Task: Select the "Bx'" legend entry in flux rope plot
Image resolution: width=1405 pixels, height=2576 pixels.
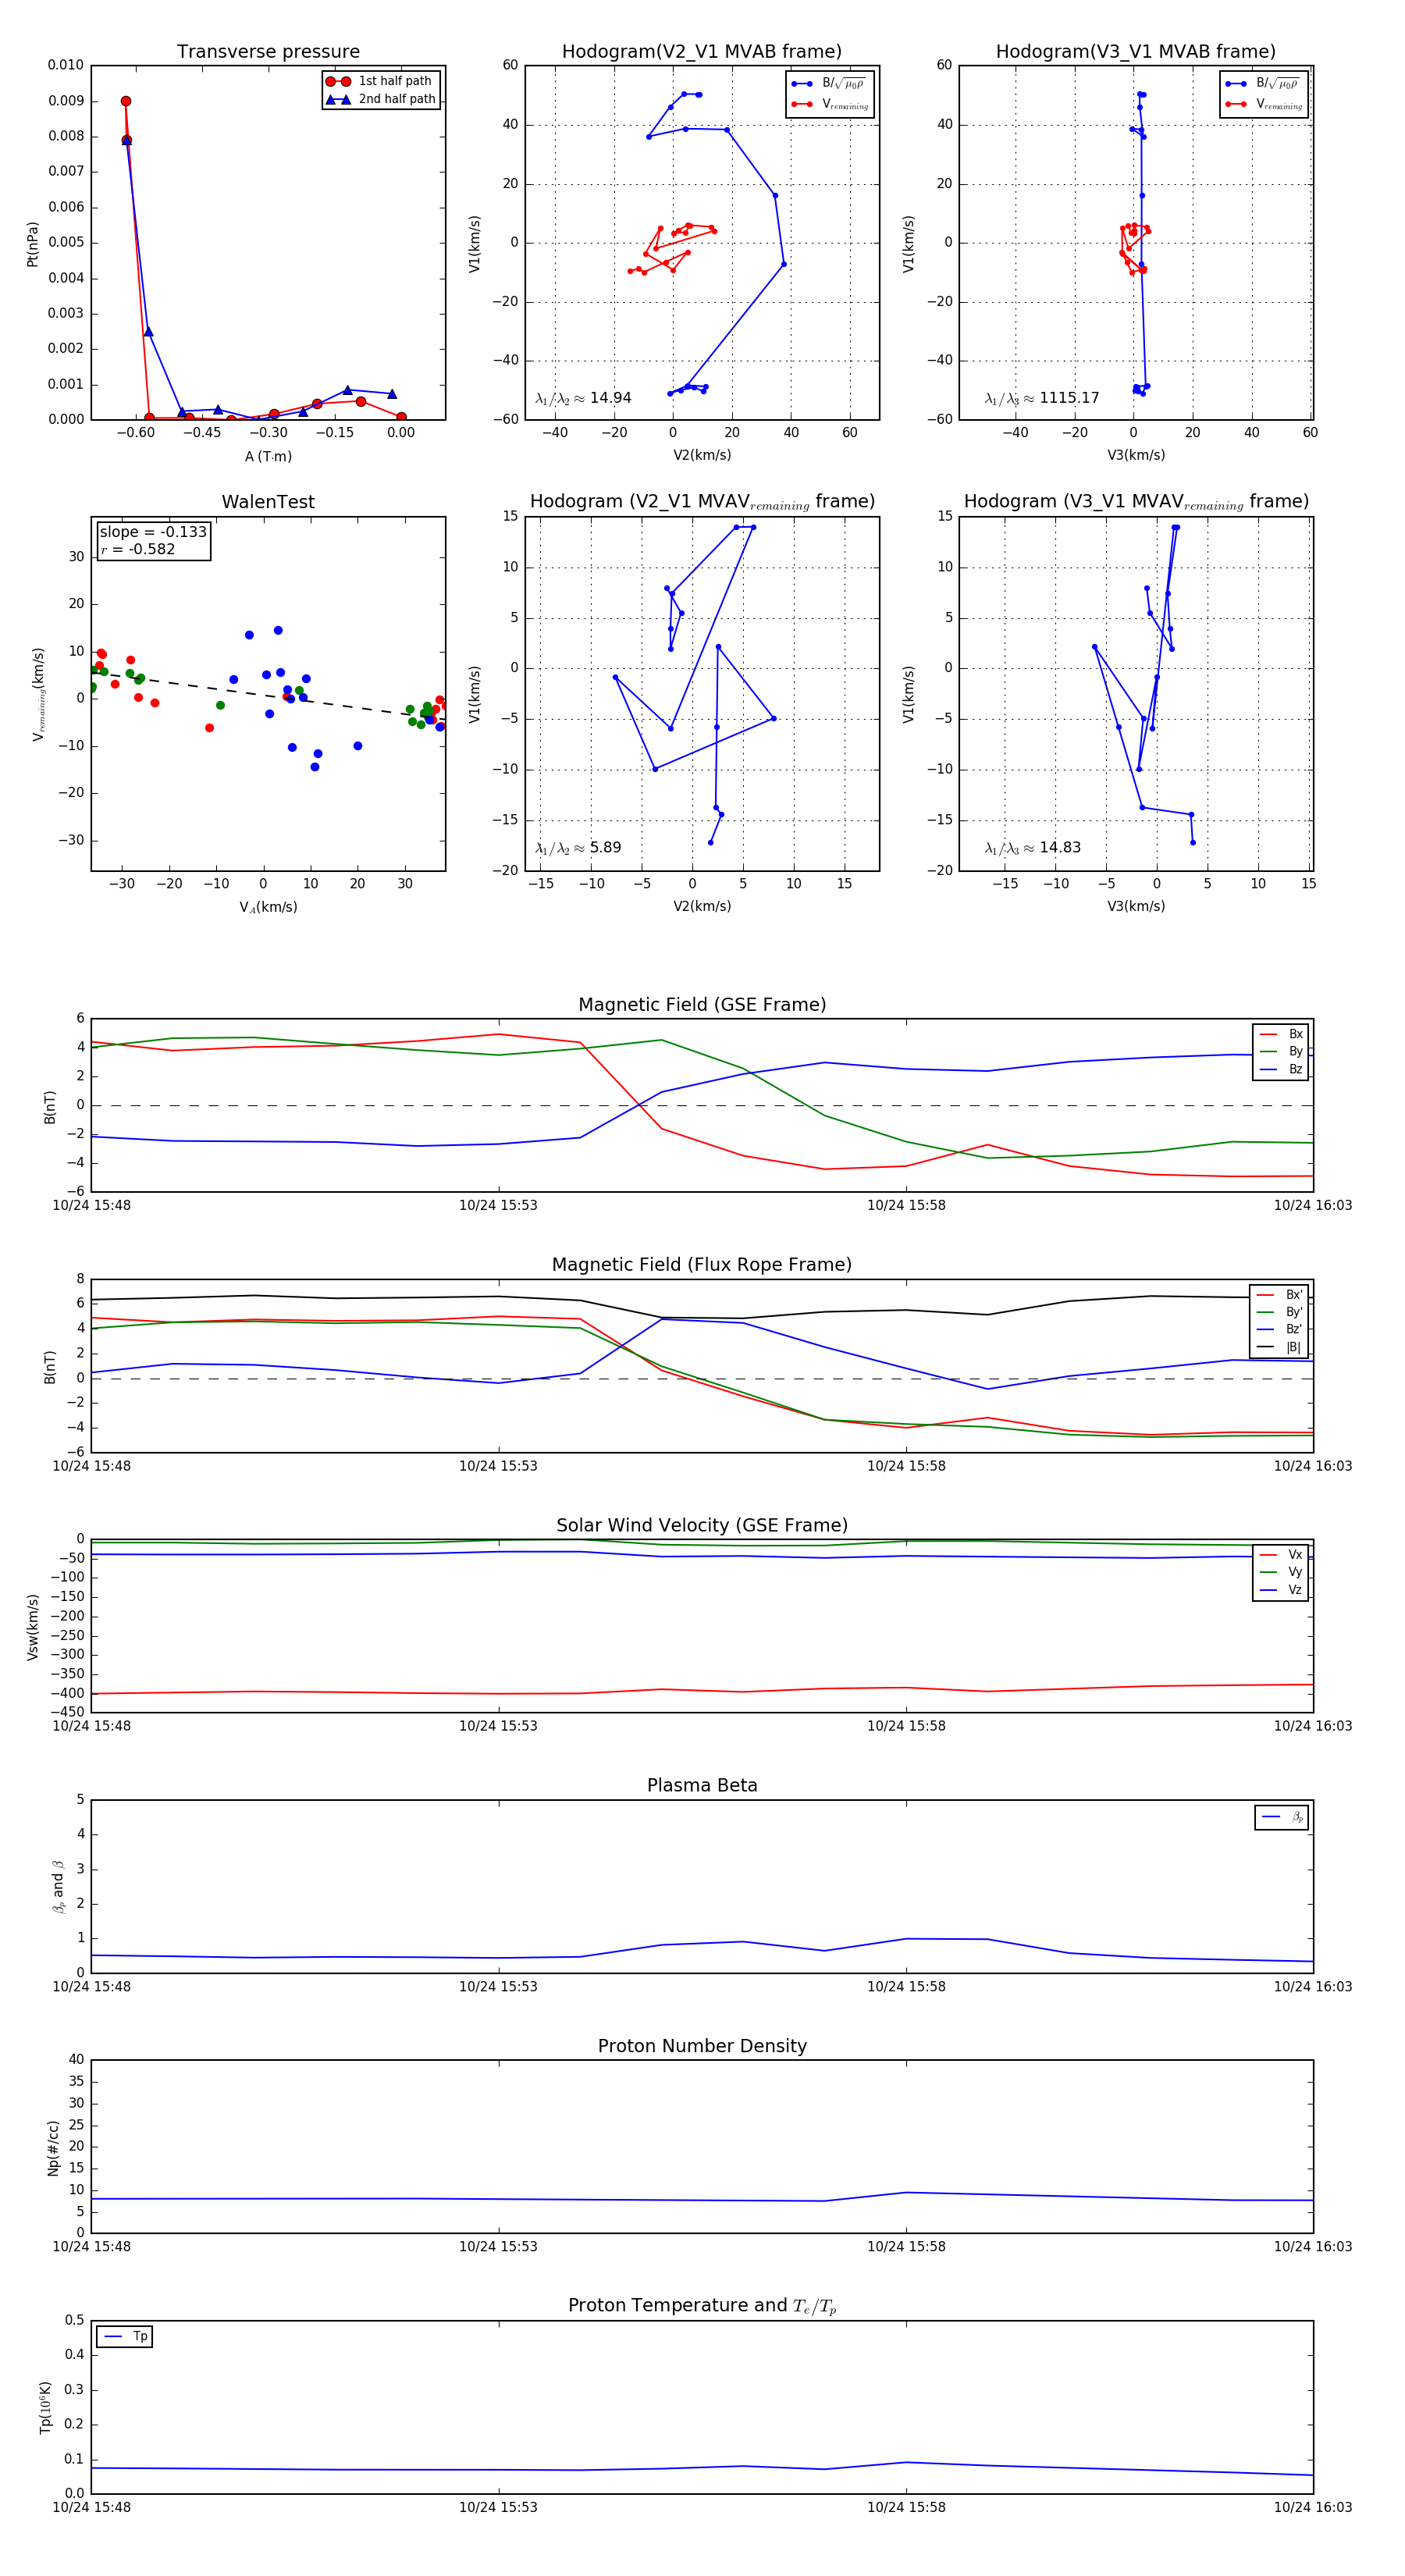Action: coord(1279,1294)
